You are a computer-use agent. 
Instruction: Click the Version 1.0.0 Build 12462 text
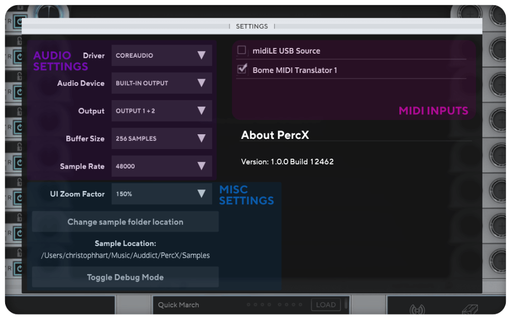pyautogui.click(x=287, y=162)
